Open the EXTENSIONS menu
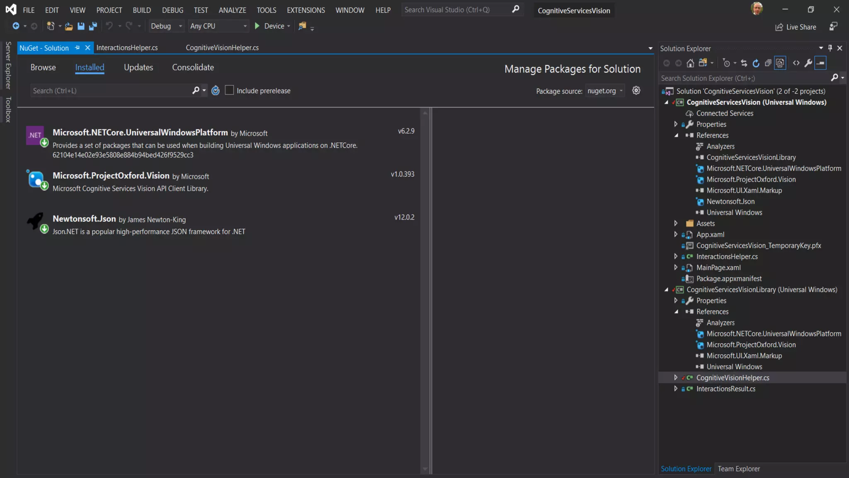The height and width of the screenshot is (478, 849). (x=306, y=10)
